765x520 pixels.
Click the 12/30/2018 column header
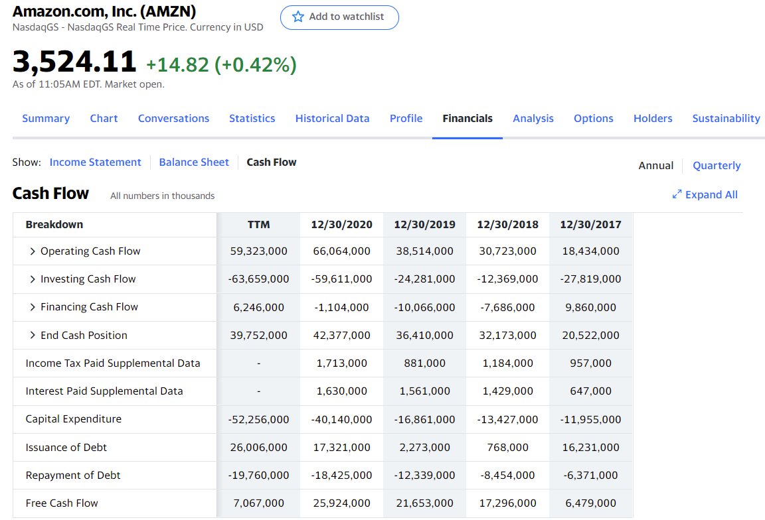click(507, 225)
